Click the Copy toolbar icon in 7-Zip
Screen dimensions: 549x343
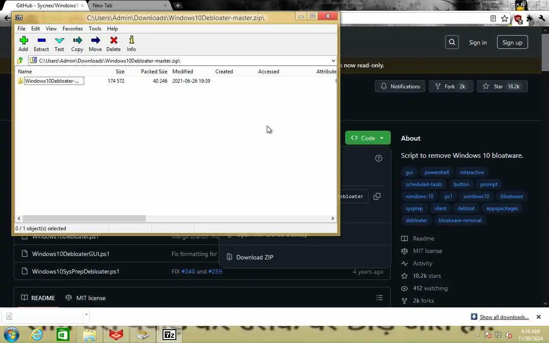pyautogui.click(x=77, y=40)
